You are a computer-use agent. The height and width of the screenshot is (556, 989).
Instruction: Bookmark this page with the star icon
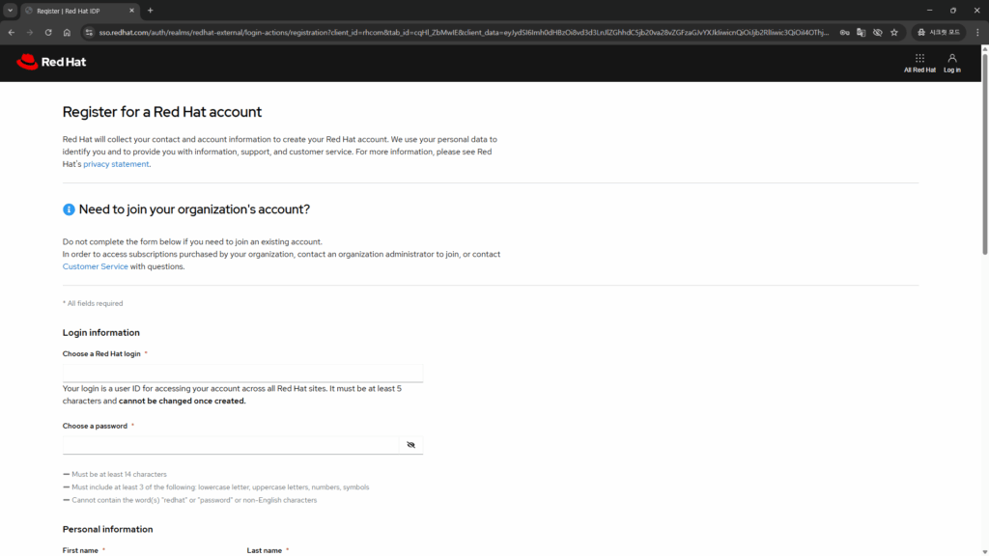click(x=894, y=32)
